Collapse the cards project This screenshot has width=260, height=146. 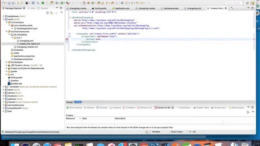tap(4, 19)
